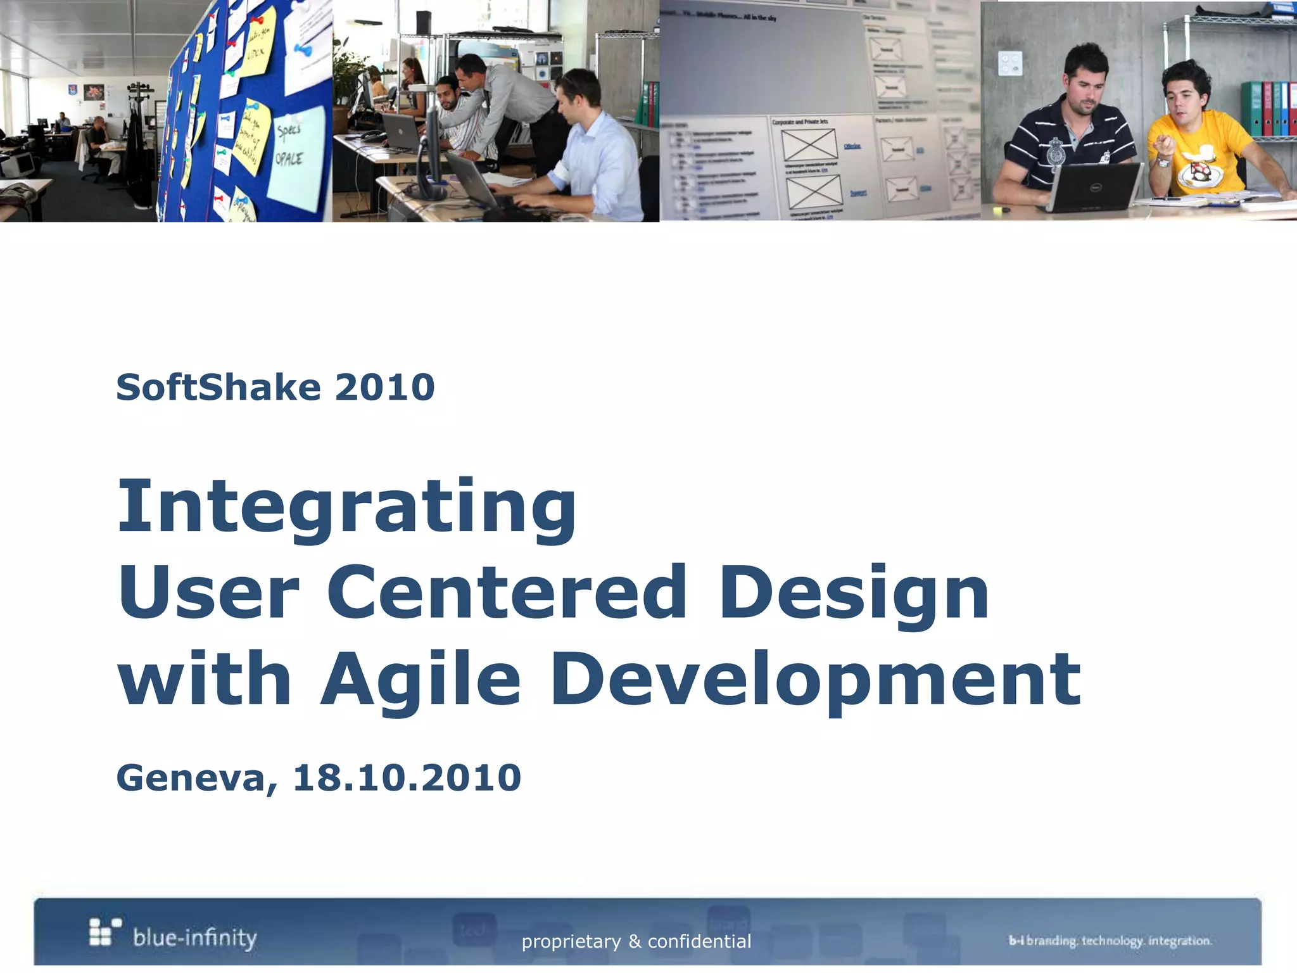Click the blue-infinity brand name text
Screen dimensions: 1297x973
tap(194, 938)
